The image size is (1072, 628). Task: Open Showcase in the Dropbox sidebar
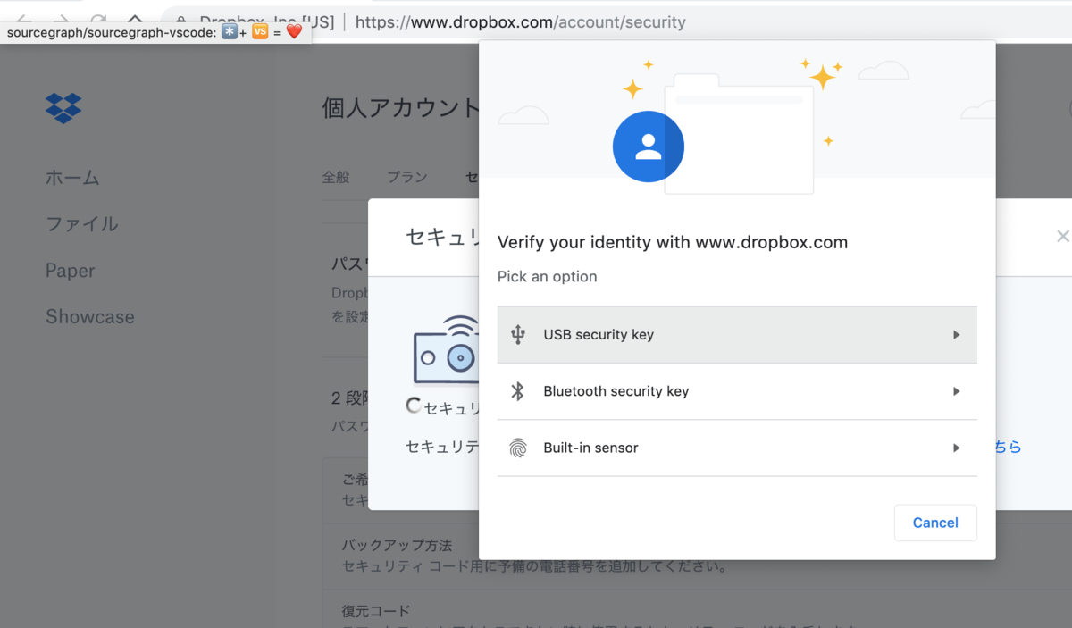[90, 316]
